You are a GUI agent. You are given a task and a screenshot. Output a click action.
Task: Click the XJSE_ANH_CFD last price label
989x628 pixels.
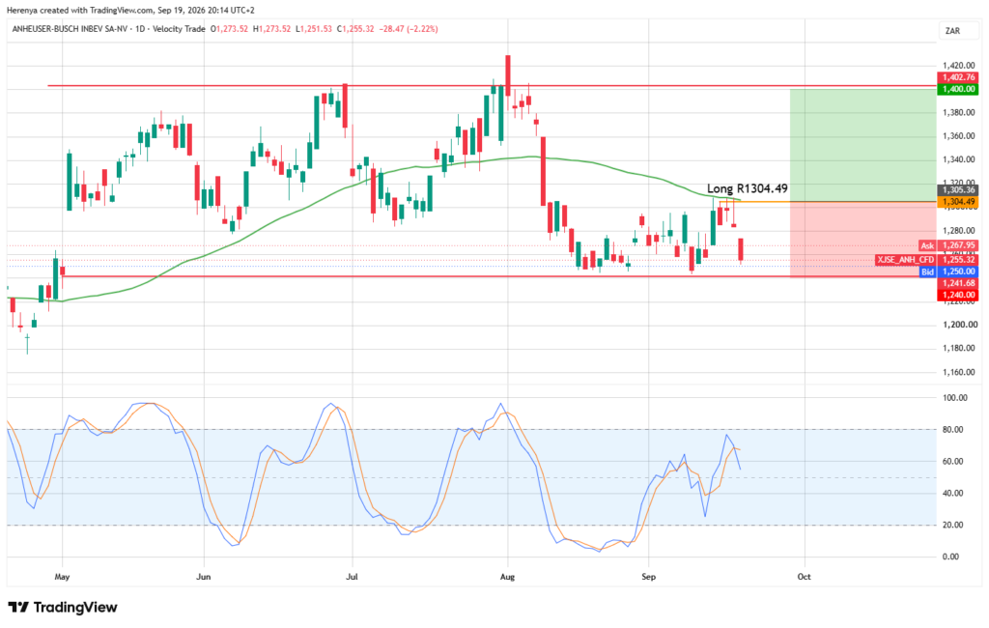926,259
